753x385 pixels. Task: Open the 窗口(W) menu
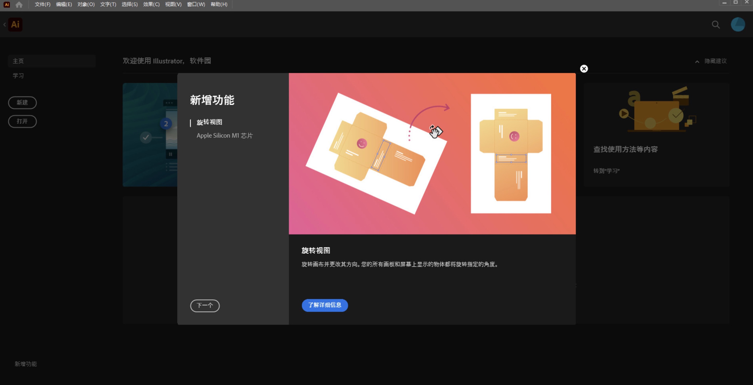[x=196, y=4]
